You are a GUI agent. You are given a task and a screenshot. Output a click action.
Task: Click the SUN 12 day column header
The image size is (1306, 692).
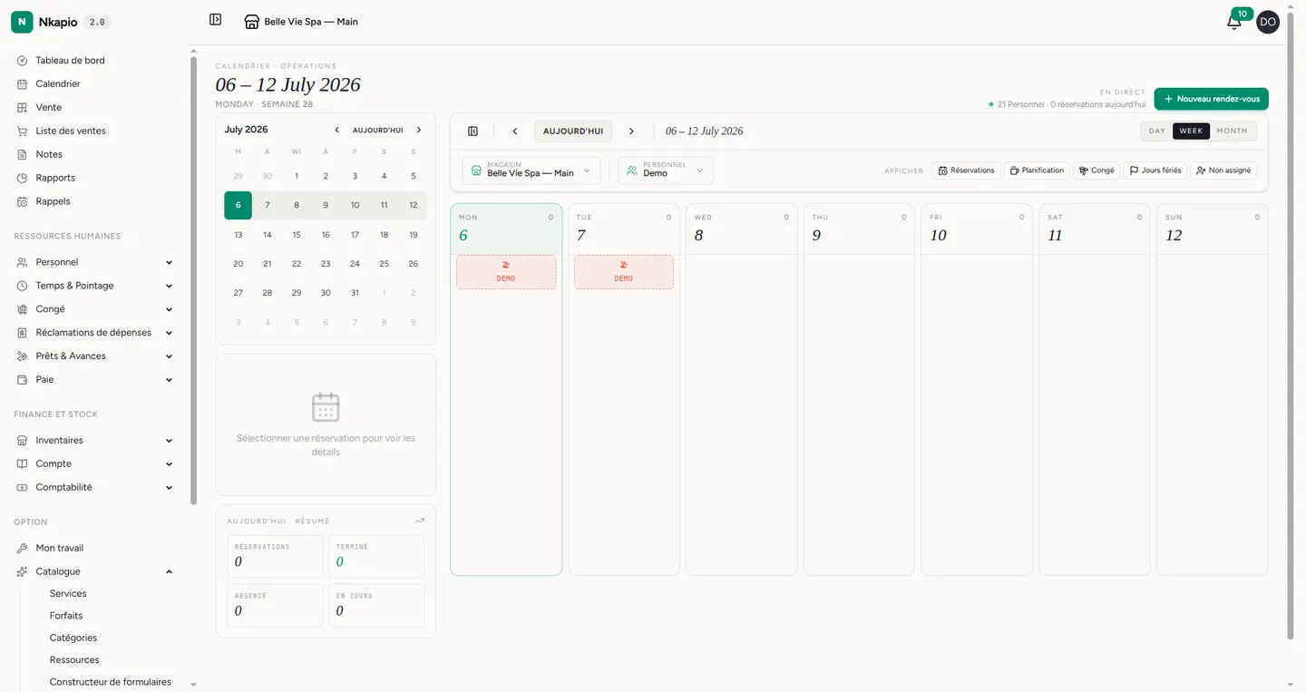tap(1213, 229)
